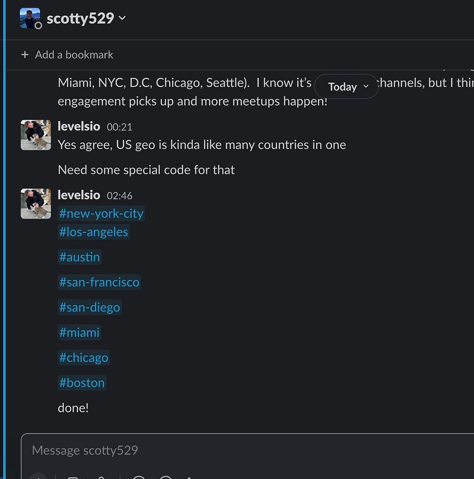Open the #san-diego channel link
The image size is (474, 479).
pyautogui.click(x=90, y=307)
